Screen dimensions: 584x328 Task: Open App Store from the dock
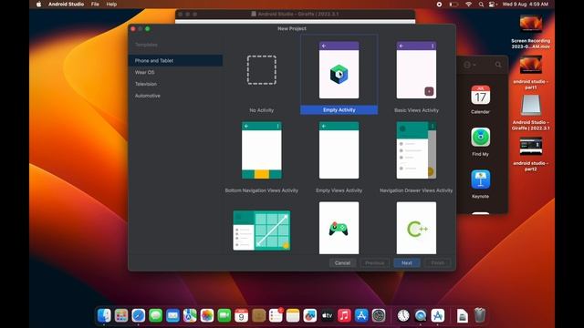pyautogui.click(x=361, y=315)
